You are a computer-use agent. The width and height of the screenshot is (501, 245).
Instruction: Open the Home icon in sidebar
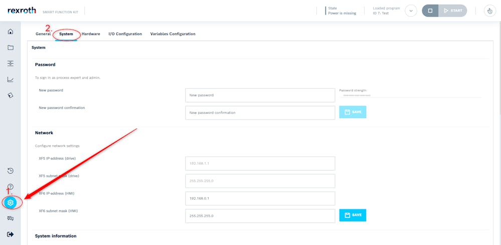click(11, 31)
